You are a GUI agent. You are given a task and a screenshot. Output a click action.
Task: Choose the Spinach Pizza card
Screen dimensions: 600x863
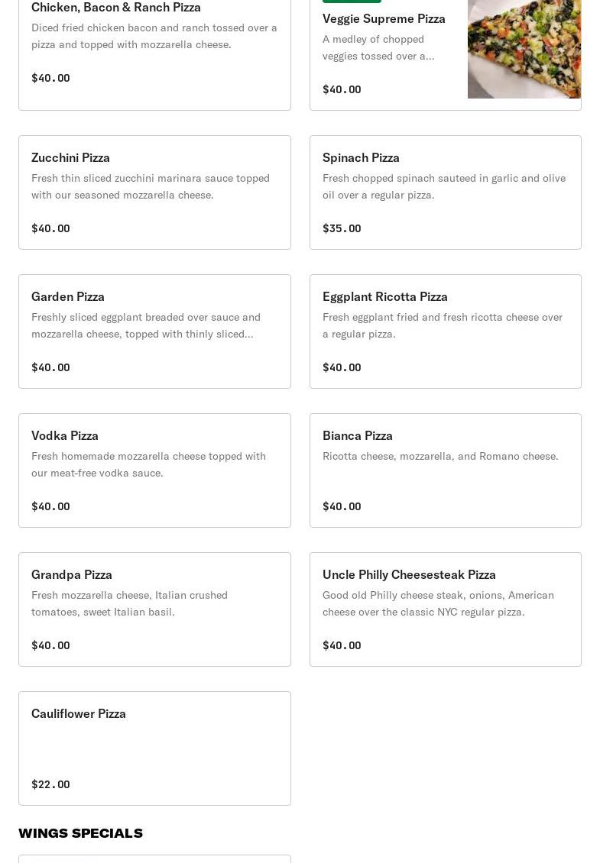point(445,192)
